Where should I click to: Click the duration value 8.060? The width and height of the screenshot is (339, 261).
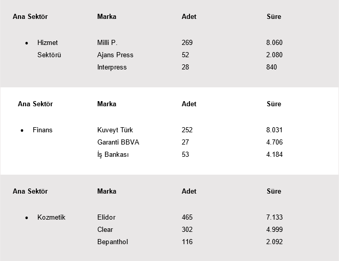pos(274,43)
